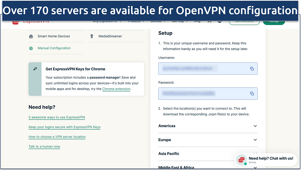Click the Manual Configuration gear icon
The width and height of the screenshot is (301, 170).
coord(31,48)
